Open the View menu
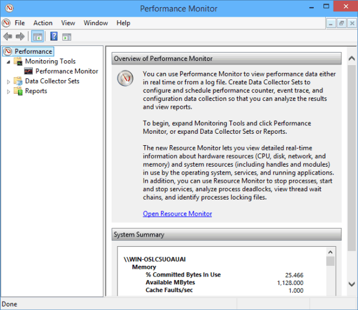 [68, 23]
